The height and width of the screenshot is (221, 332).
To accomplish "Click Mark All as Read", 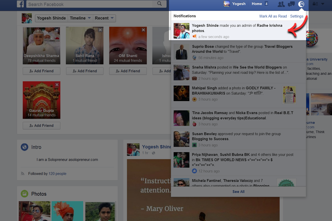I will 273,16.
